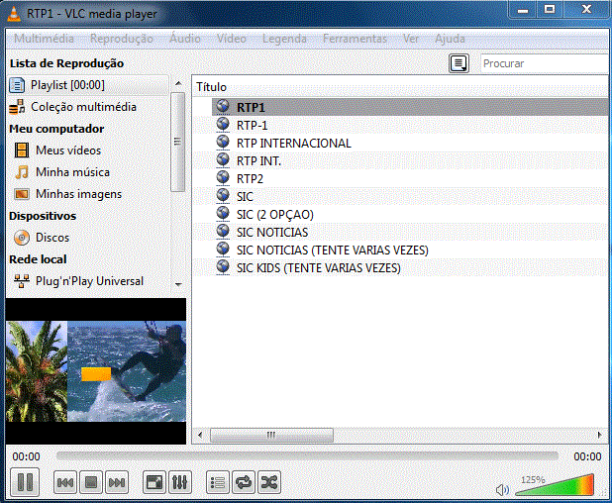Open the Ajuda menu
This screenshot has height=503, width=612.
[450, 39]
